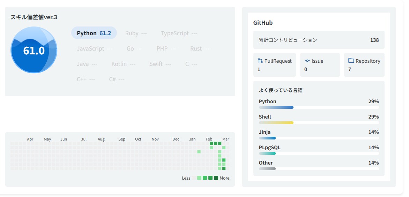Image resolution: width=409 pixels, height=197 pixels.
Task: Click the Apr month label
Action: pos(30,139)
